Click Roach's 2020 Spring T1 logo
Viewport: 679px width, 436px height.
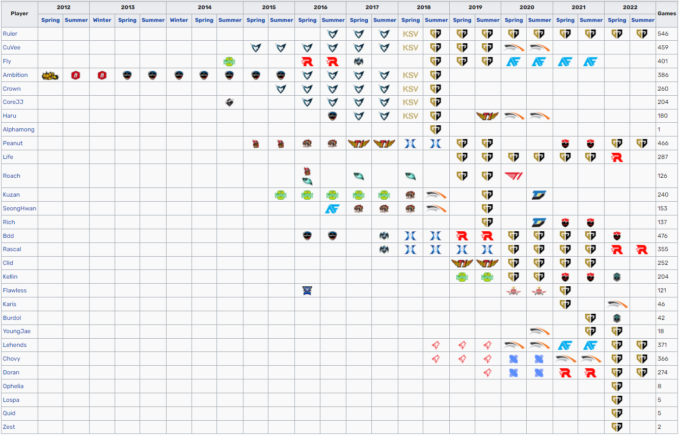[x=513, y=176]
